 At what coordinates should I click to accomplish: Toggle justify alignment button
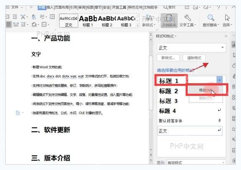(9, 24)
